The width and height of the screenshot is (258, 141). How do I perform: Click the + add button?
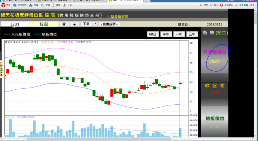75,24
